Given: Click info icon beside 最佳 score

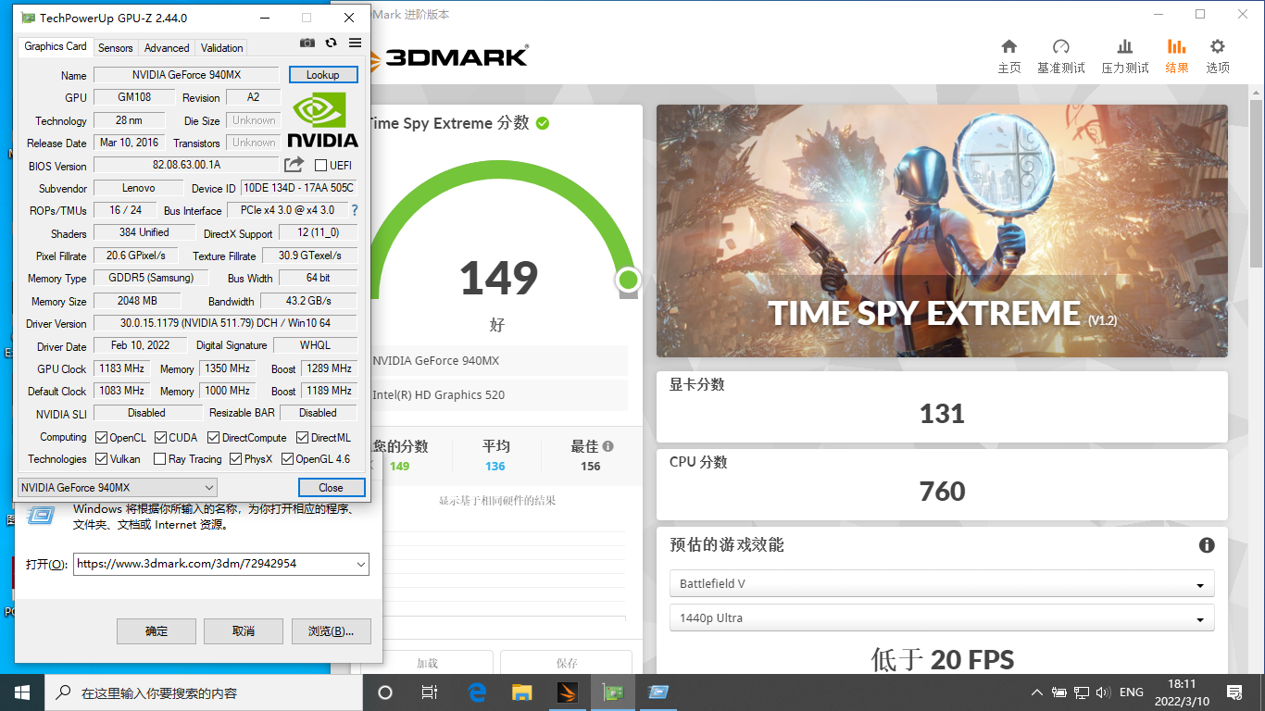Looking at the screenshot, I should pyautogui.click(x=607, y=446).
